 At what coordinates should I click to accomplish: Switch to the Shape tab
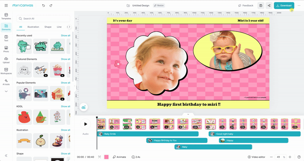(48, 27)
